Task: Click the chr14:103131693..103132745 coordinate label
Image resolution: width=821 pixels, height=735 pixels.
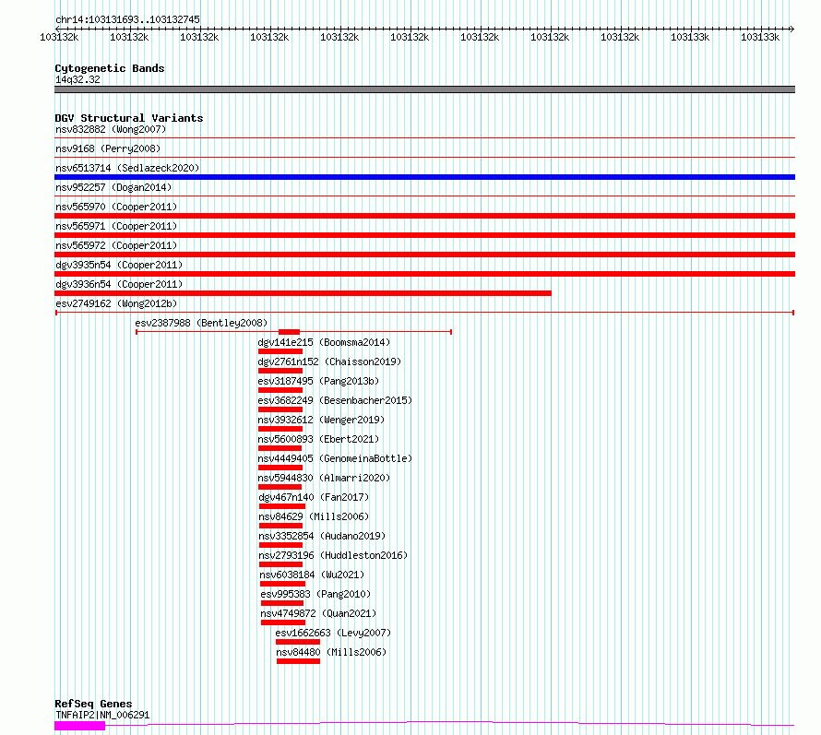Action: (127, 20)
